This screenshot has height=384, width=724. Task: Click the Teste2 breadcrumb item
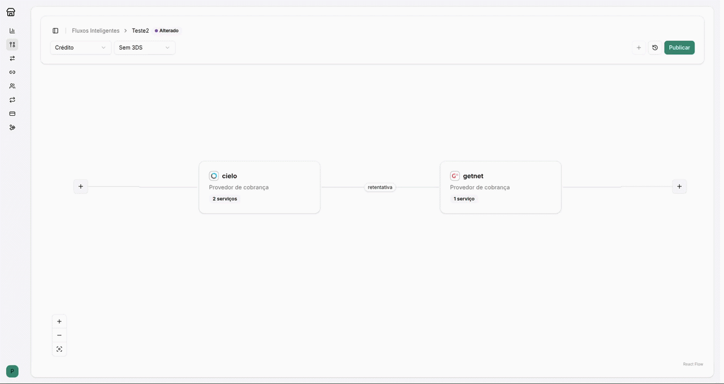tap(140, 31)
